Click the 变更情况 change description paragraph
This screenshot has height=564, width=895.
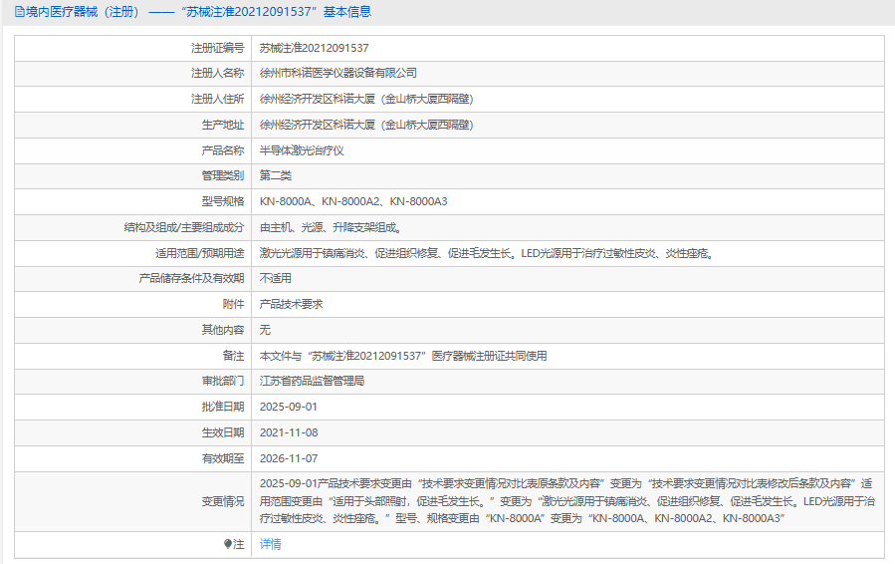(x=566, y=501)
